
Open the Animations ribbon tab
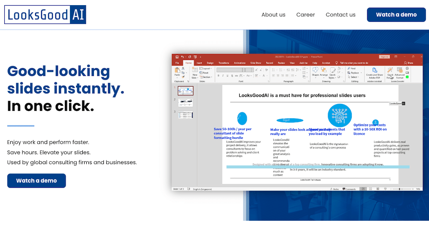point(240,63)
